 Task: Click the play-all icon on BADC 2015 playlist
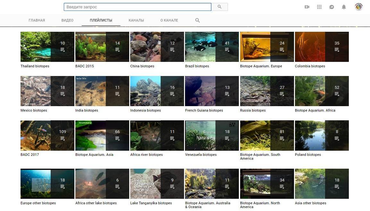(117, 49)
